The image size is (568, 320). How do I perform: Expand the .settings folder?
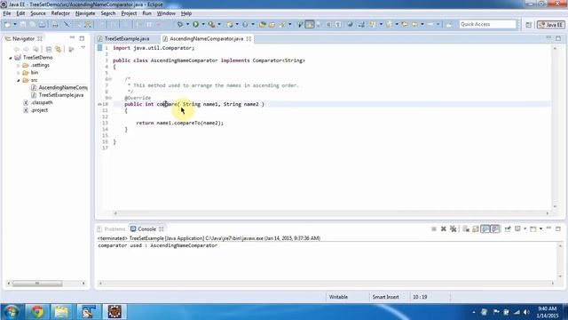(x=18, y=65)
